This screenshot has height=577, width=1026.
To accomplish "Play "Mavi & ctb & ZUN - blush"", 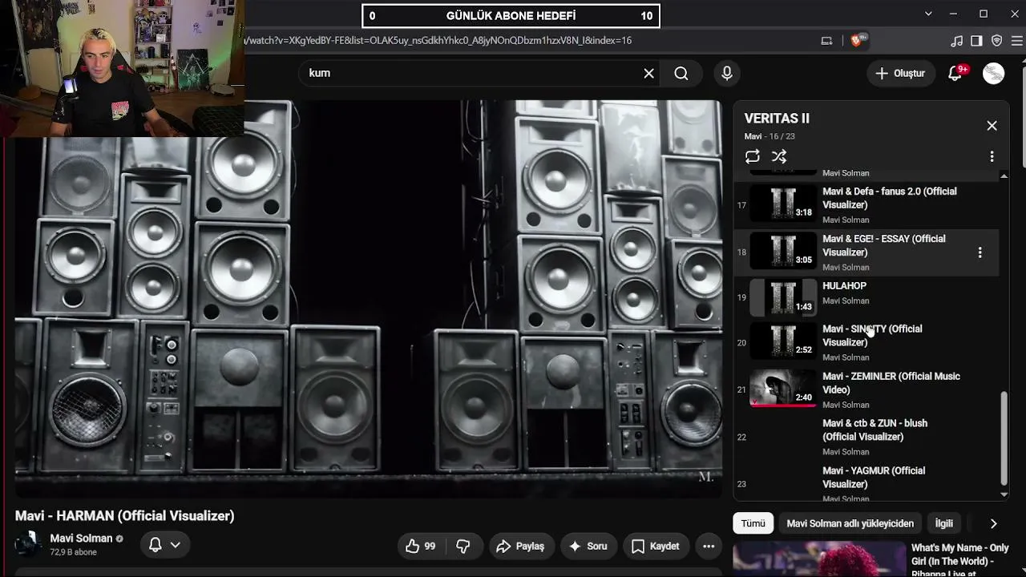I will (x=867, y=437).
